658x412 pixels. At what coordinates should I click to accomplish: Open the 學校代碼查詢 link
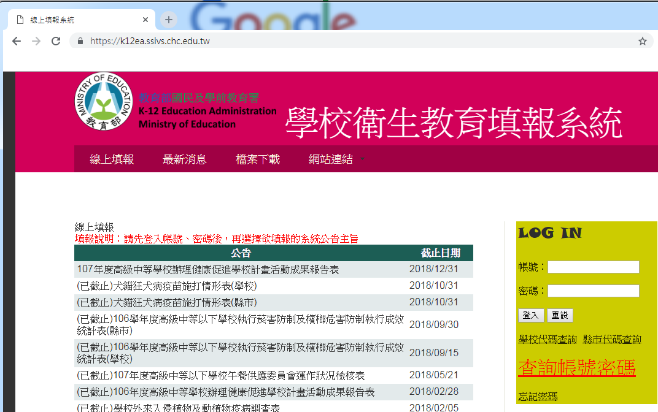[x=548, y=339]
